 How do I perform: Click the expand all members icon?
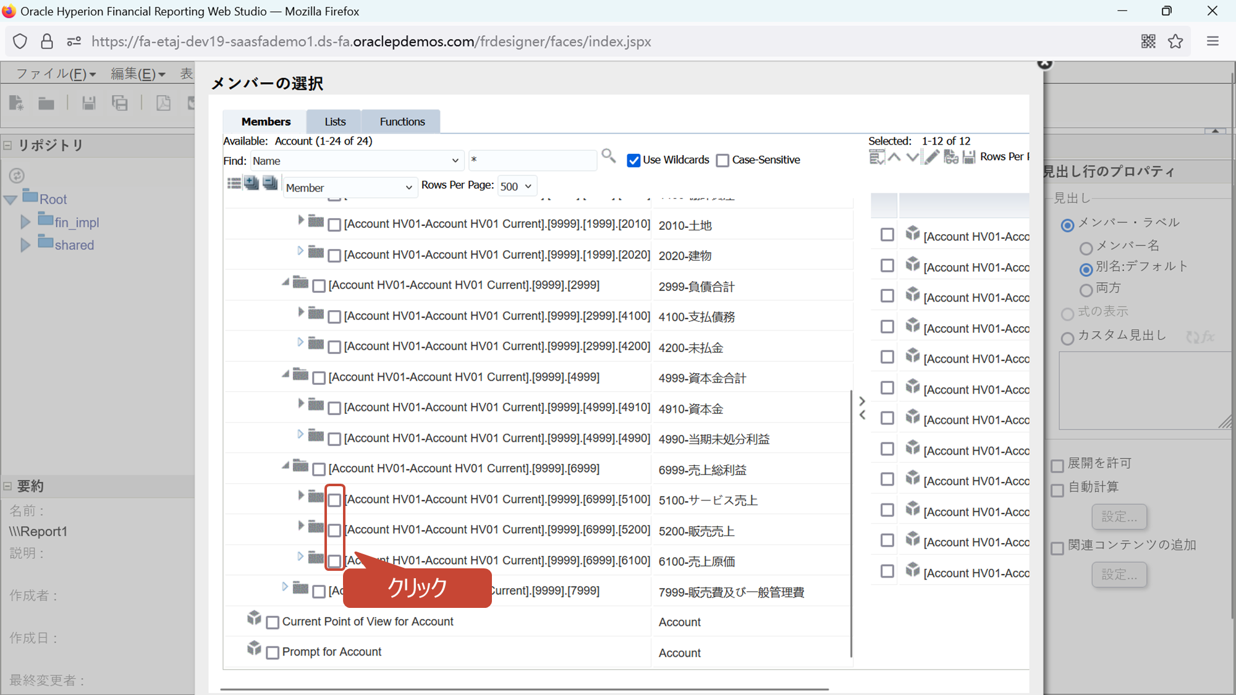coord(252,183)
